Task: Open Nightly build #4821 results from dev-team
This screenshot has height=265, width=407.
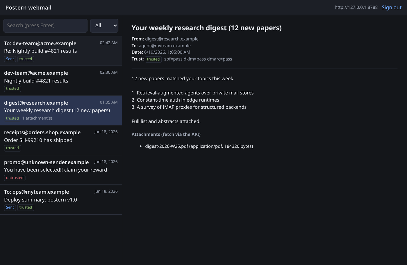Action: tap(61, 81)
